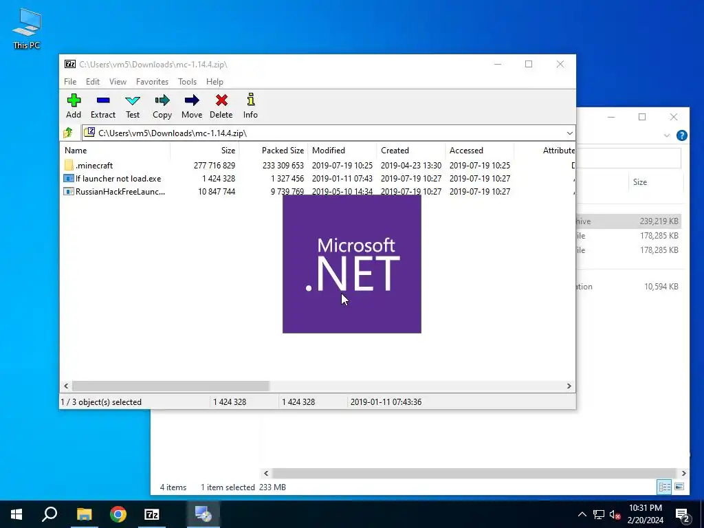This screenshot has height=528, width=704.
Task: Run the Test archive tool
Action: pyautogui.click(x=133, y=106)
